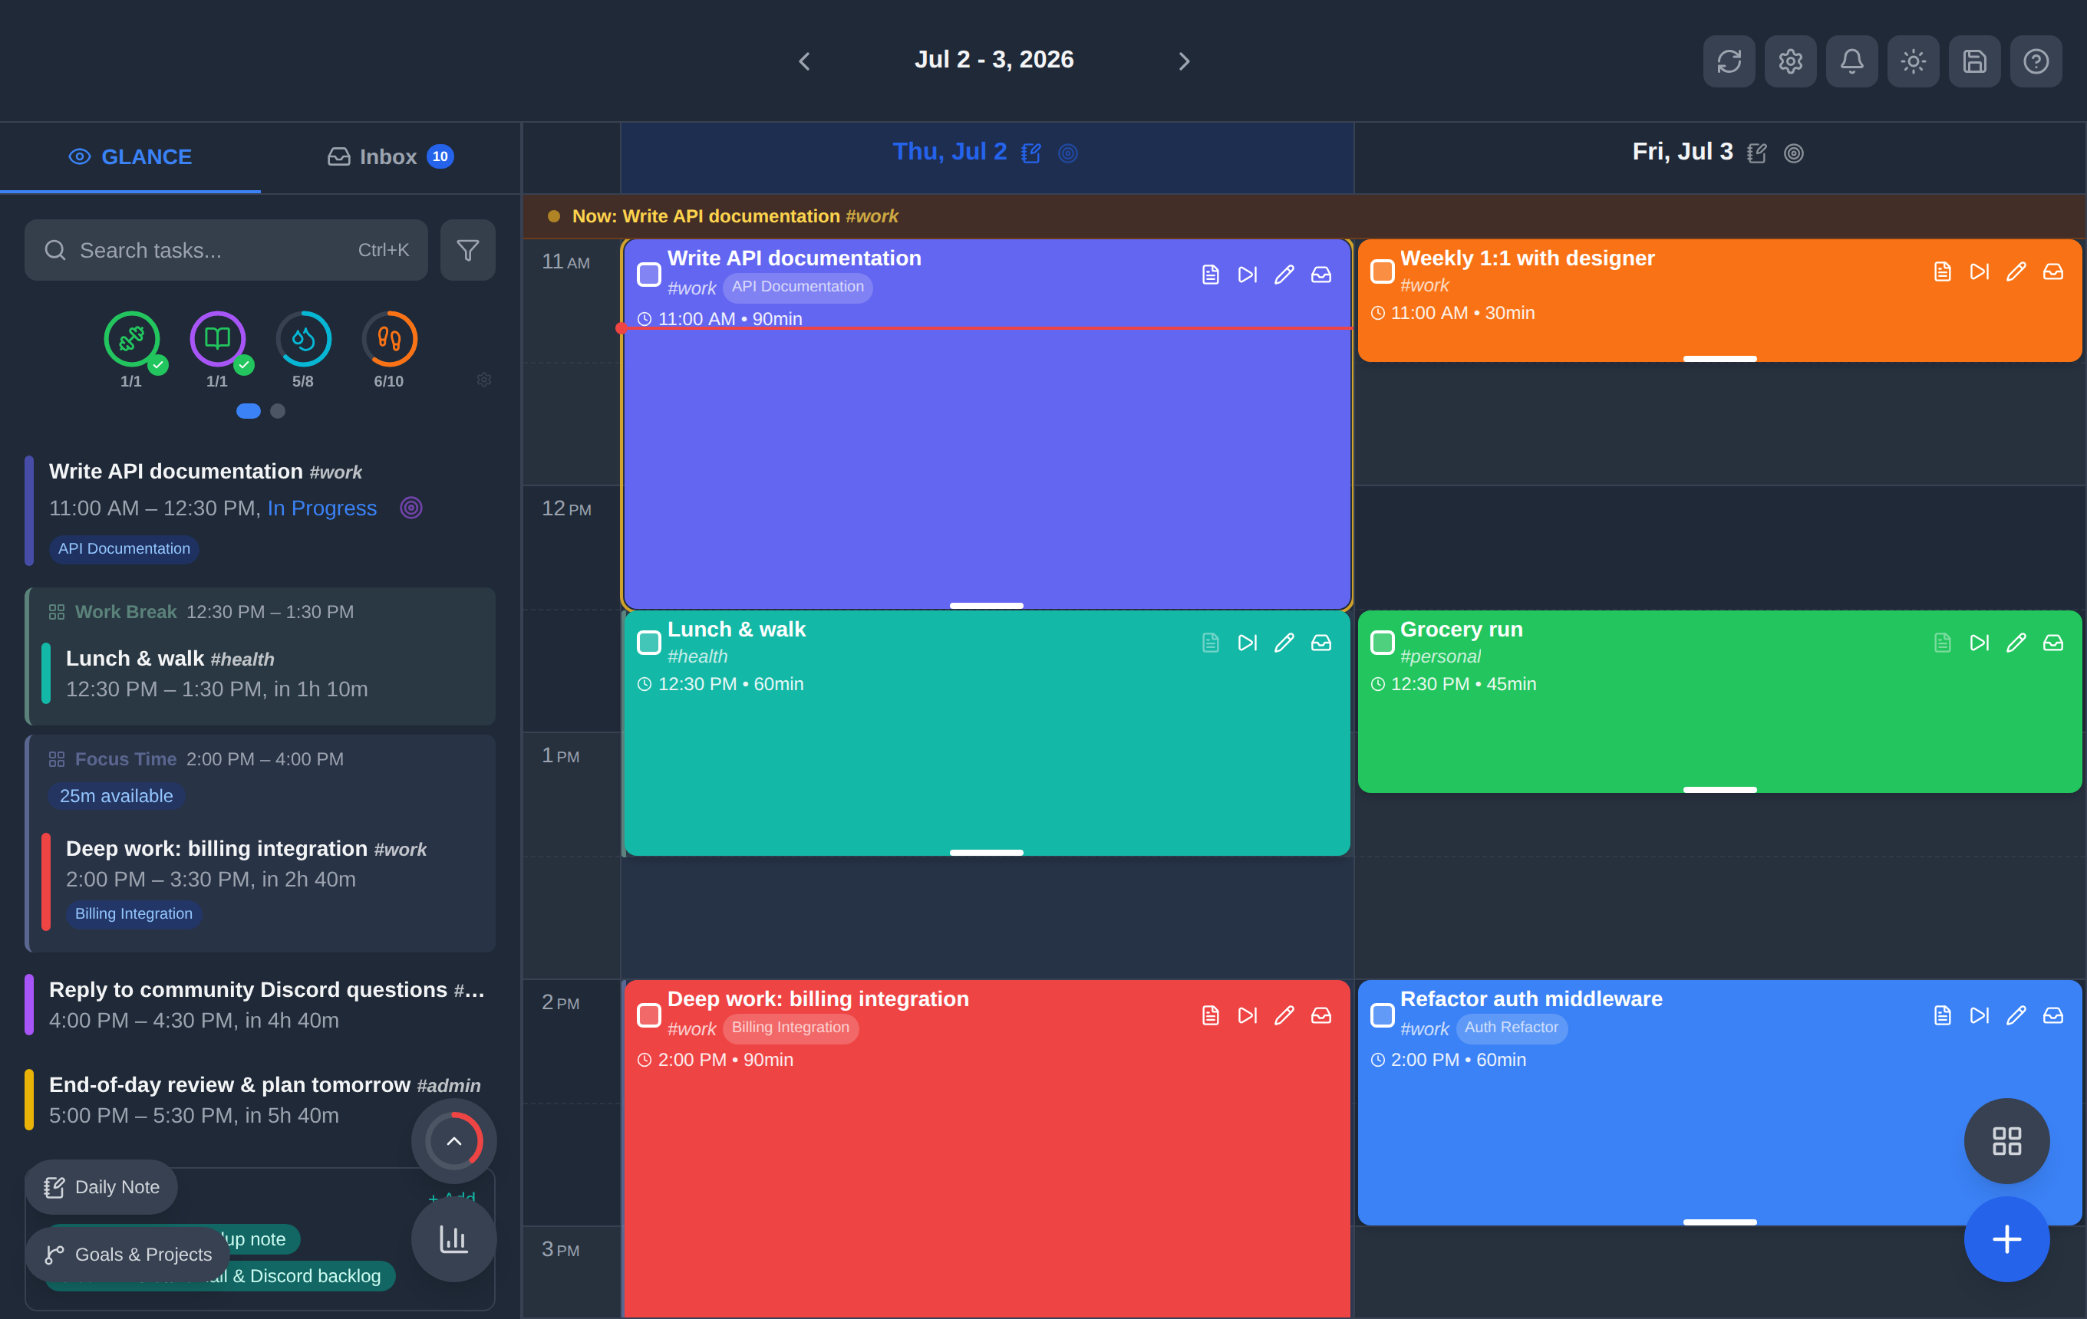The image size is (2087, 1319).
Task: Open settings gear in top toolbar
Action: (1791, 61)
